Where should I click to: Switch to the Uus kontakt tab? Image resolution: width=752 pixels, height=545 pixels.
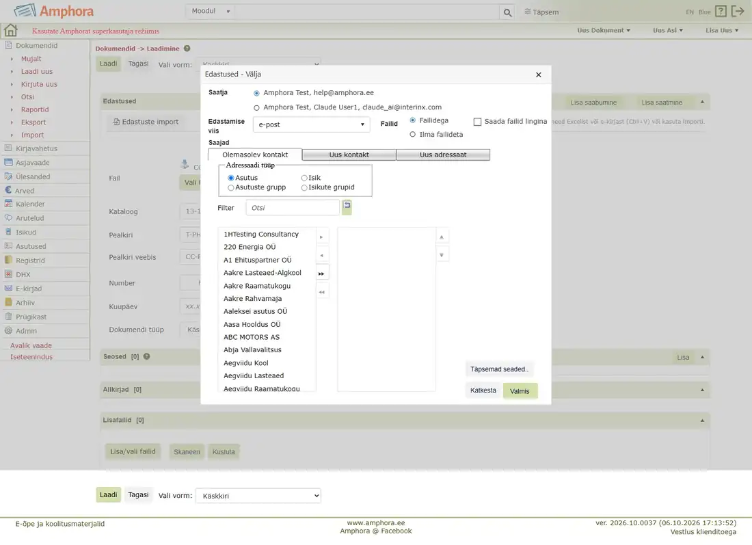(x=349, y=155)
